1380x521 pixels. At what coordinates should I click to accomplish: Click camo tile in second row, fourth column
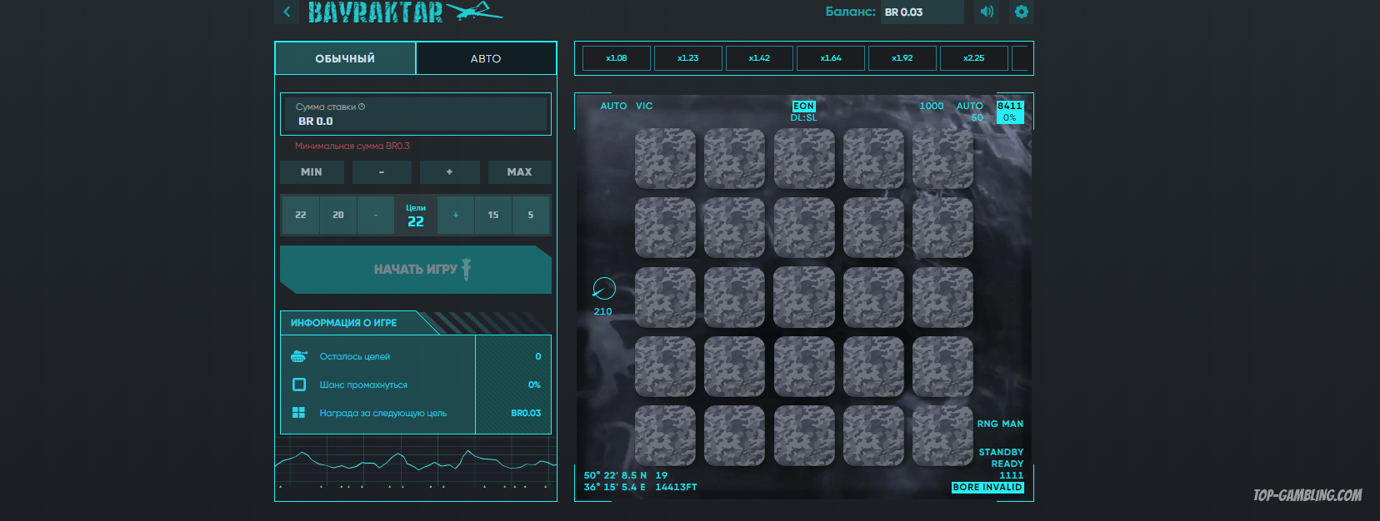point(873,227)
